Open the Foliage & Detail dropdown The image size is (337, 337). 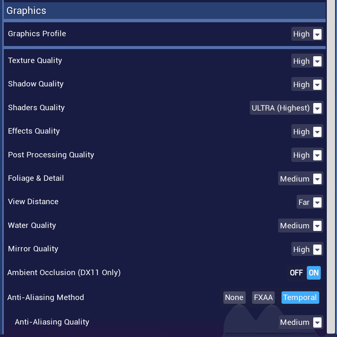pyautogui.click(x=300, y=179)
